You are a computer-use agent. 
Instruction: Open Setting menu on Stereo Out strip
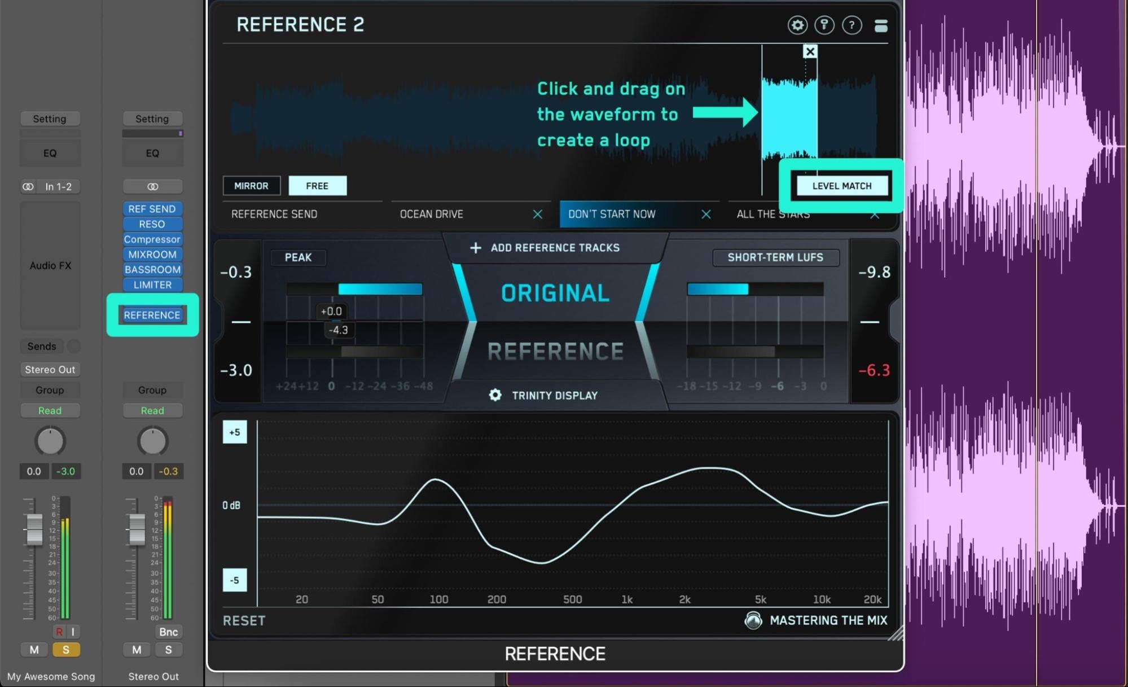click(x=152, y=119)
